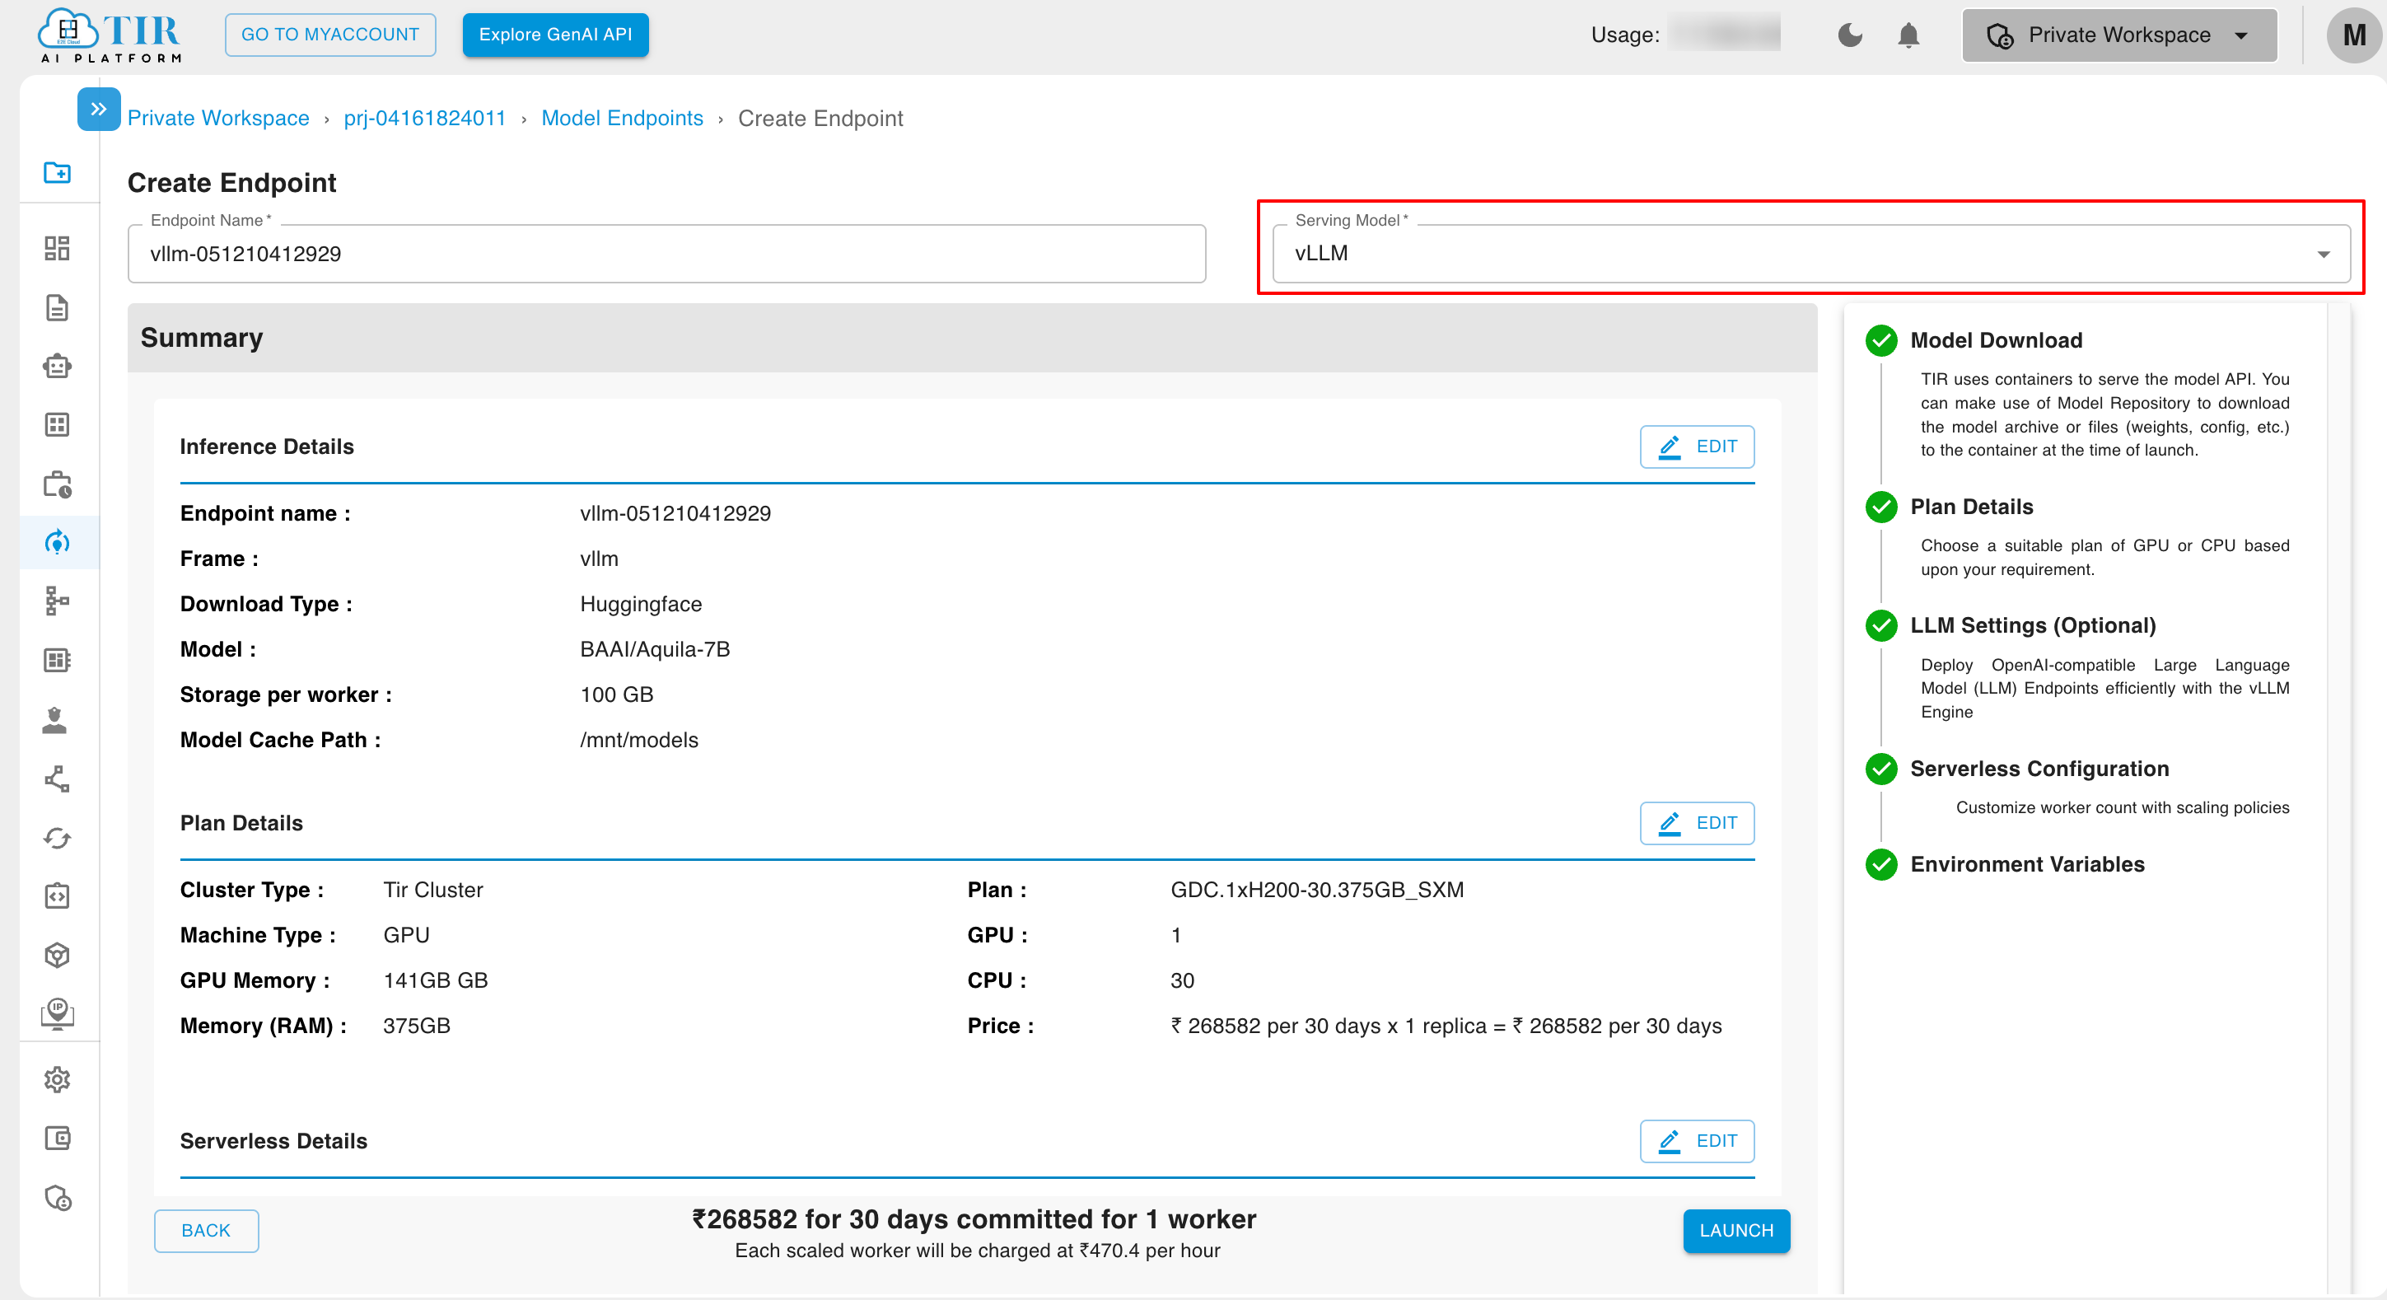
Task: Open the briefcase with clock icon
Action: coord(58,484)
